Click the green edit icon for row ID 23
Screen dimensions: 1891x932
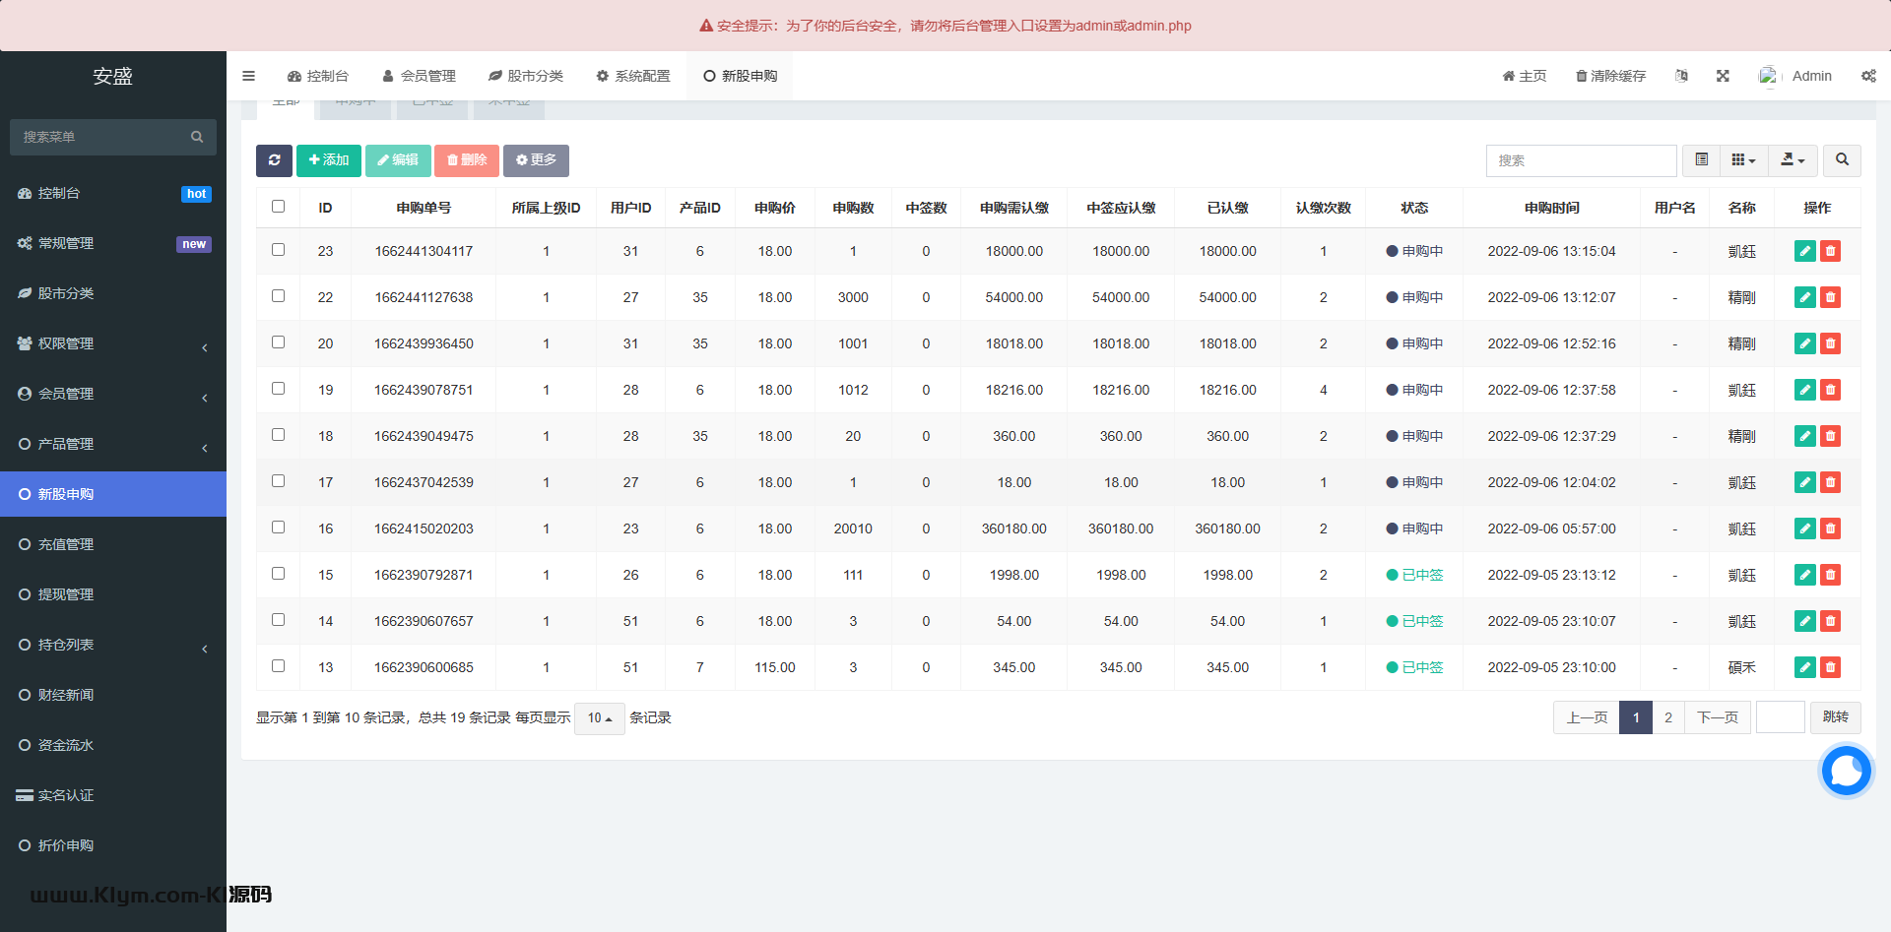1804,251
